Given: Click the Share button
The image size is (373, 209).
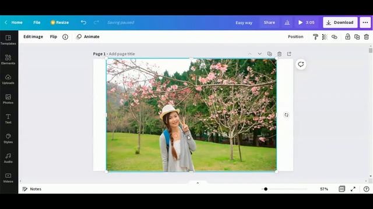Looking at the screenshot, I should (x=269, y=23).
